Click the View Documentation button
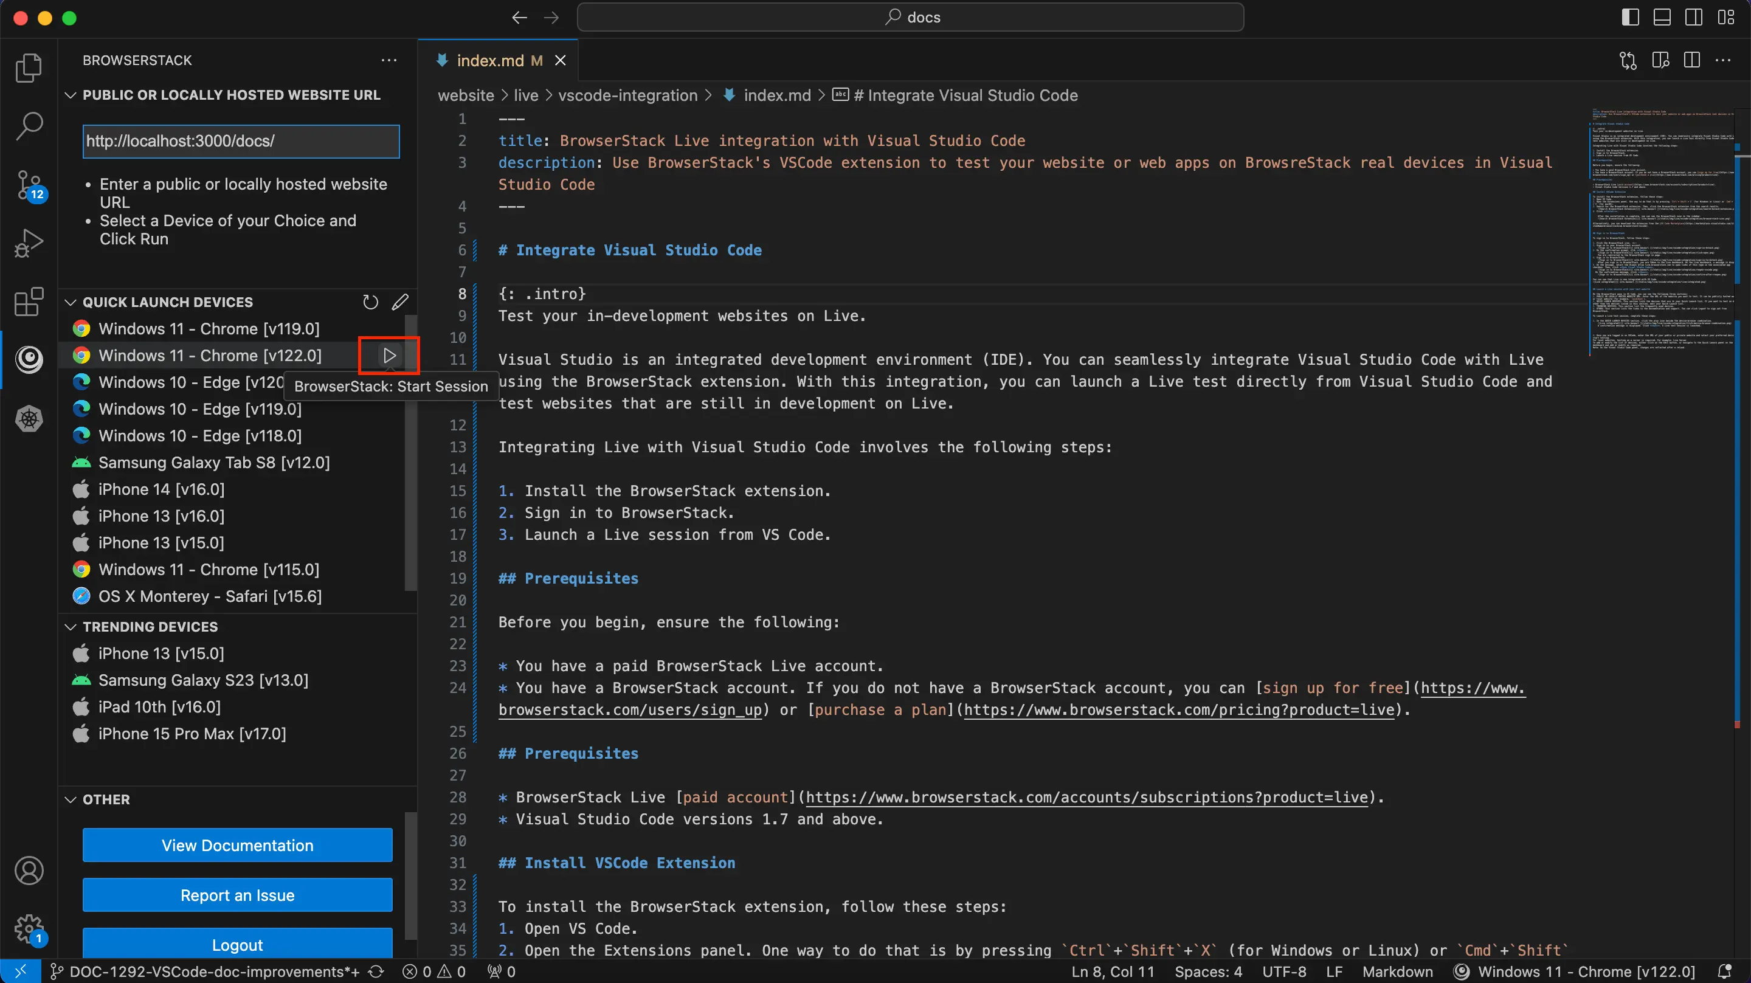 [x=237, y=845]
